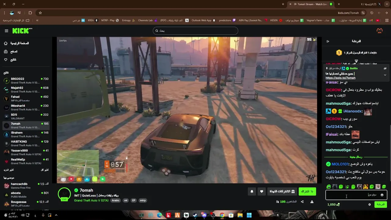This screenshot has height=220, width=391.
Task: Reload the page in browser
Action: (372, 13)
